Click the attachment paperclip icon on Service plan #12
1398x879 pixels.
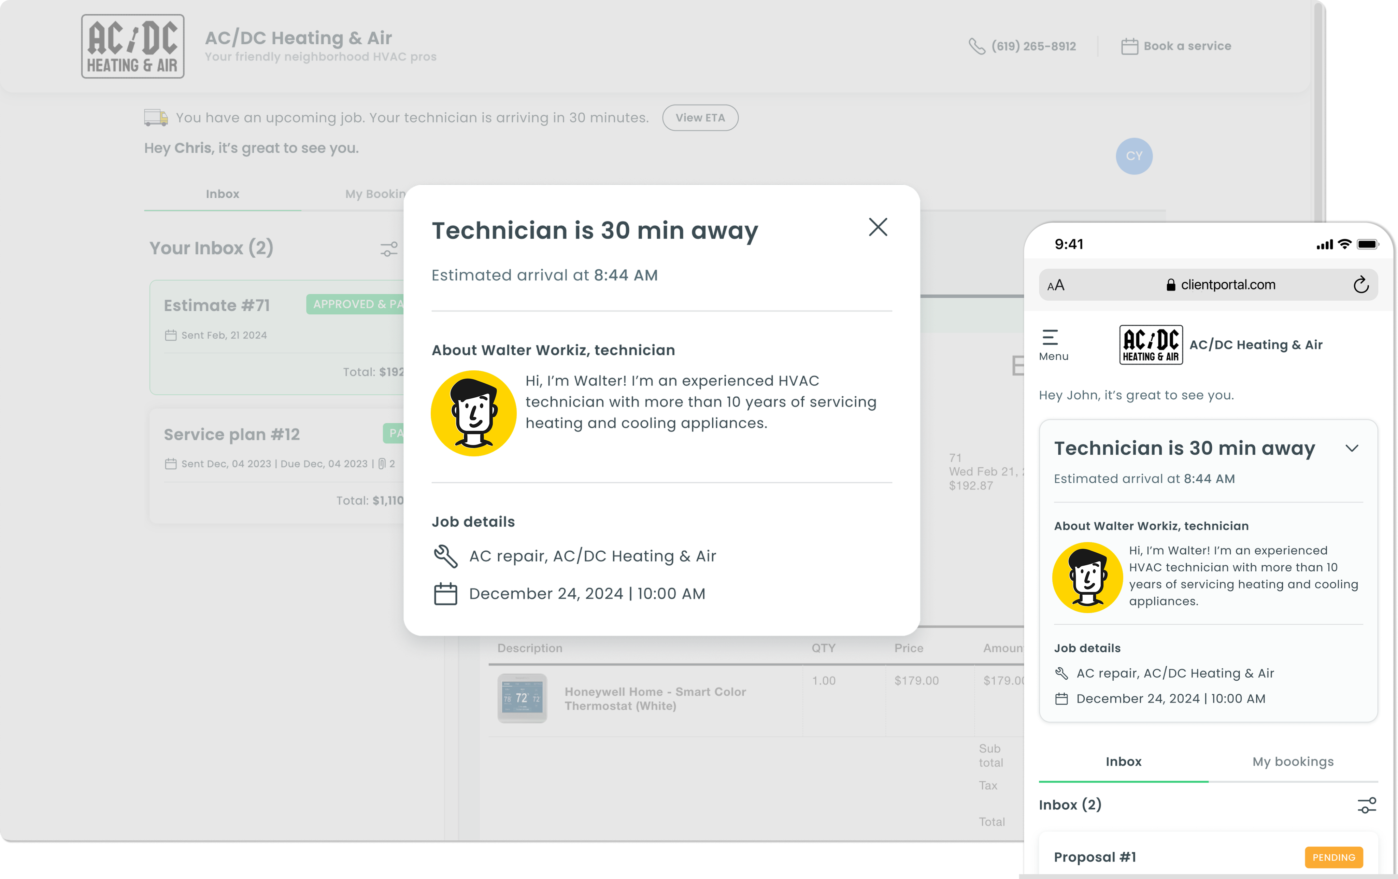pyautogui.click(x=382, y=464)
